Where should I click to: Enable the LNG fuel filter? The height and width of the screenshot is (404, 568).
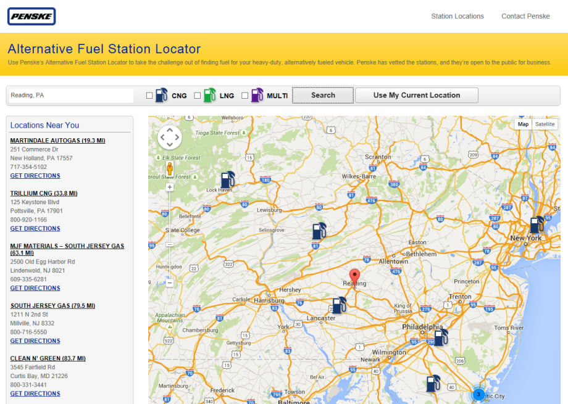pyautogui.click(x=198, y=95)
